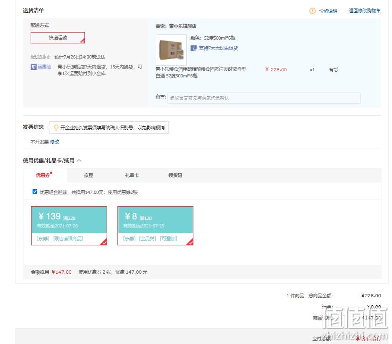Screen dimensions: 392x344
Task: Select the 快递运输 delivery method button
Action: click(x=58, y=38)
